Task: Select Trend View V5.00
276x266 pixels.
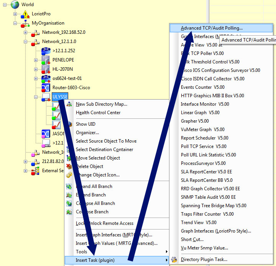Action: [199, 223]
